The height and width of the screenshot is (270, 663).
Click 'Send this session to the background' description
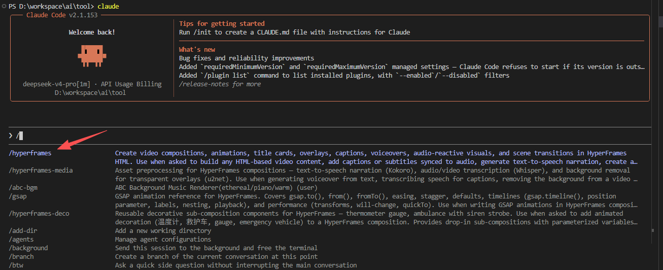216,248
